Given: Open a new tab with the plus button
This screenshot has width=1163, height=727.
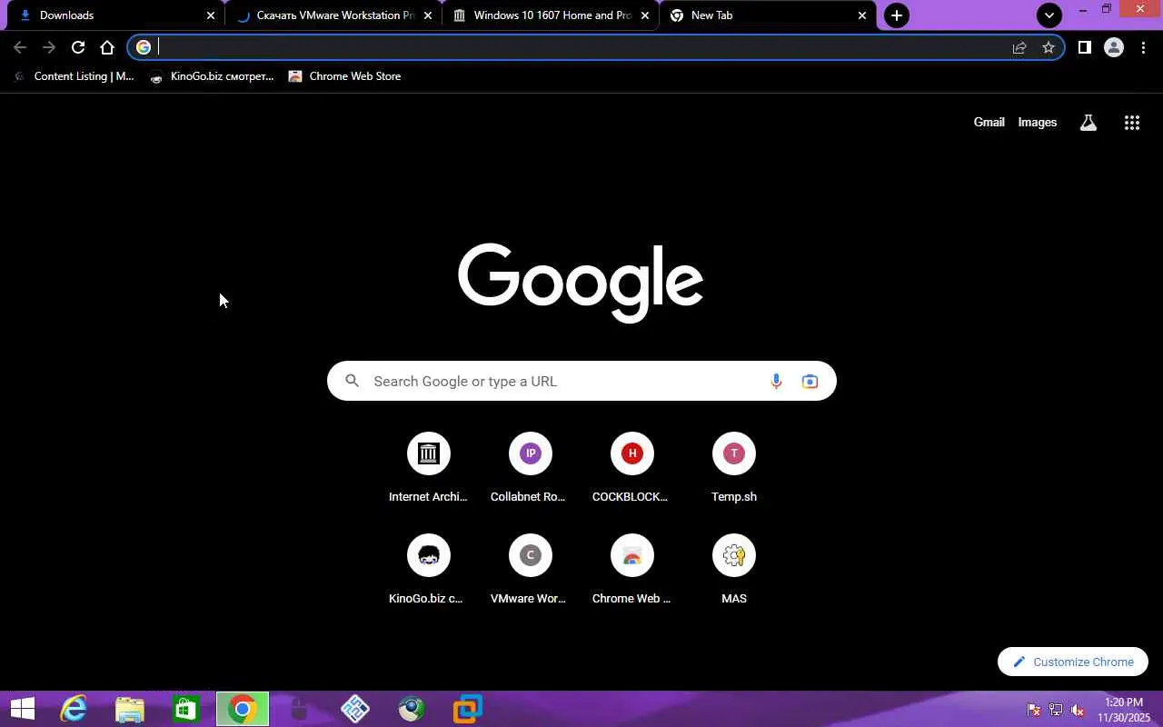Looking at the screenshot, I should (896, 15).
